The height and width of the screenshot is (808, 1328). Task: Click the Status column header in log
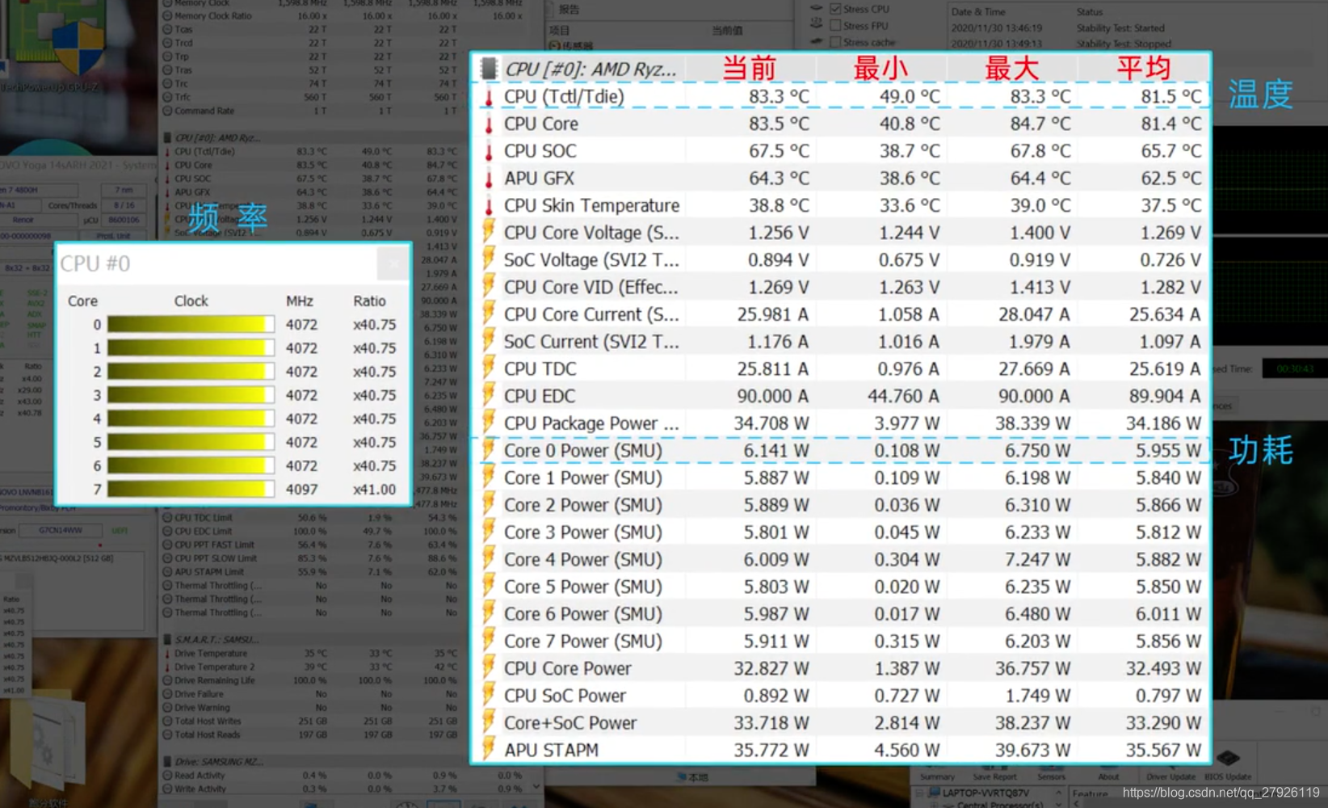pyautogui.click(x=1089, y=11)
